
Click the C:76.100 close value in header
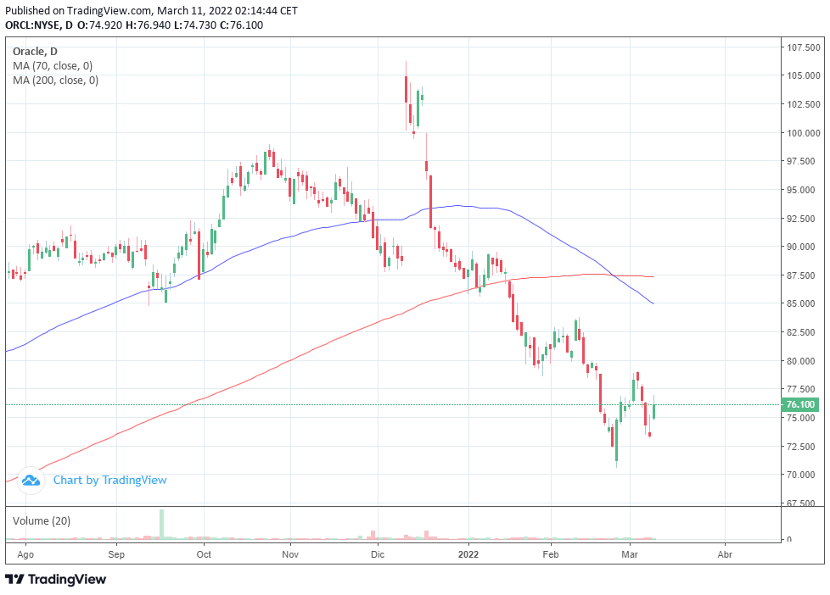[241, 25]
